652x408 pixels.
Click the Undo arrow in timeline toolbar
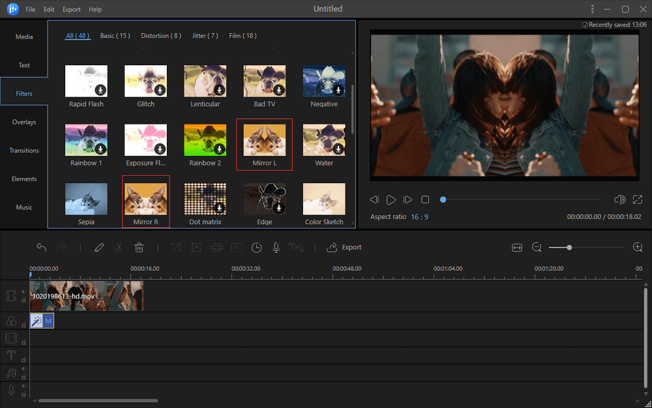[x=42, y=248]
